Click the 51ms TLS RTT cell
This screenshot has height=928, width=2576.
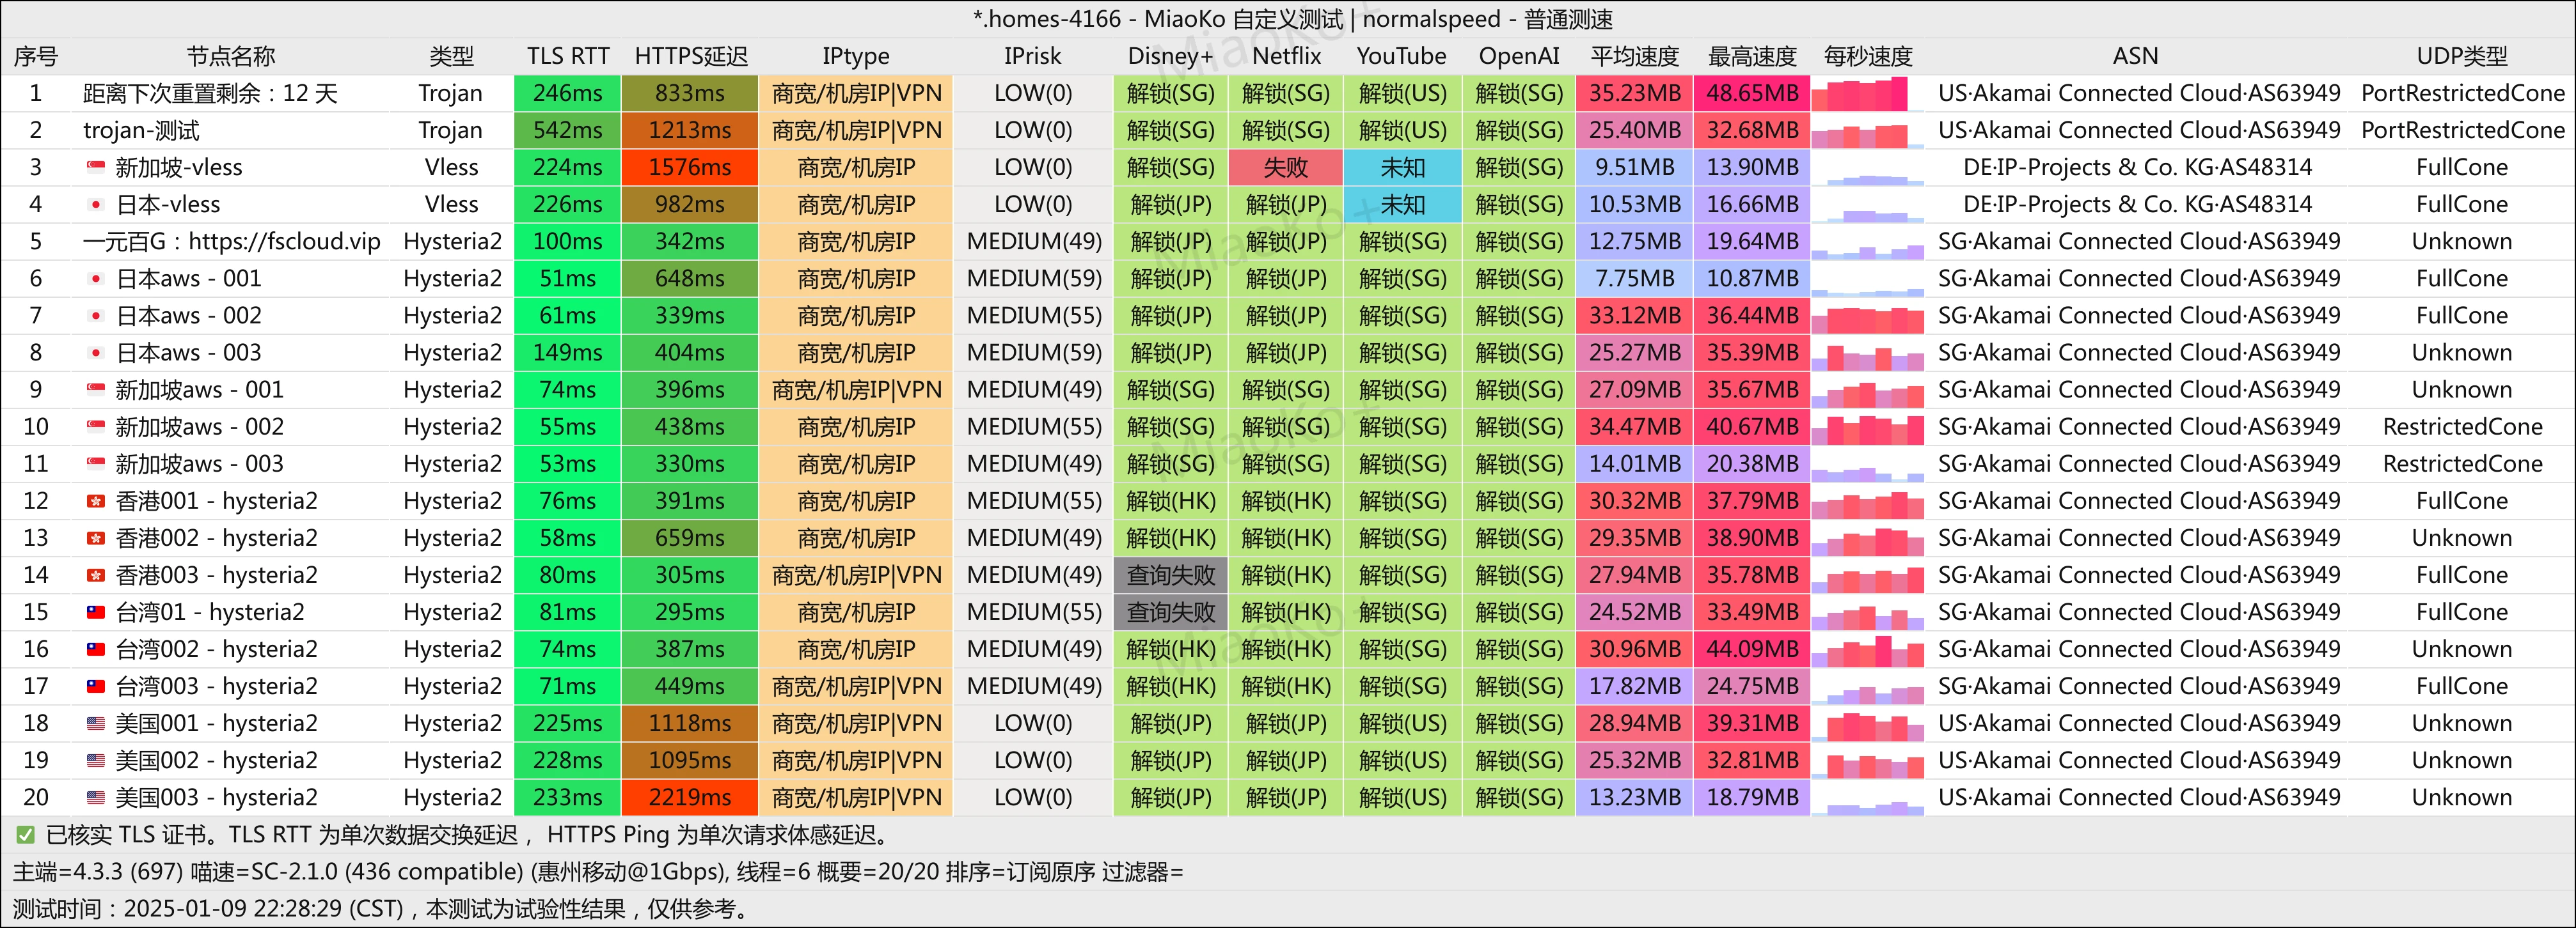click(x=568, y=279)
